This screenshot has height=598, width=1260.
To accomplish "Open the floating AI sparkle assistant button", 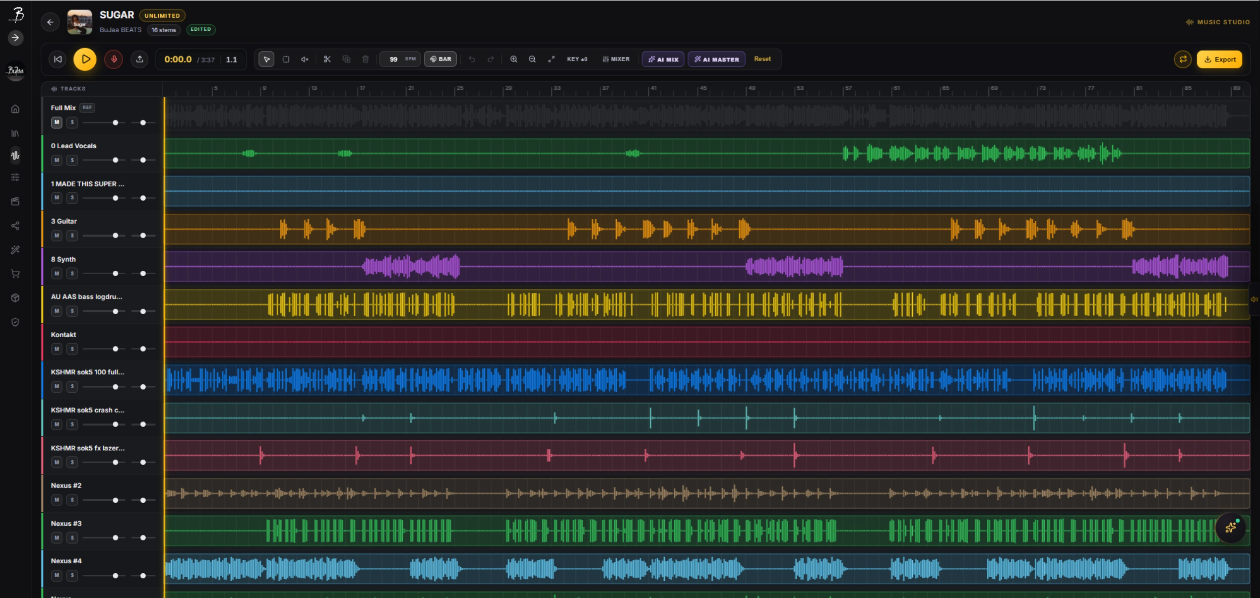I will point(1230,527).
